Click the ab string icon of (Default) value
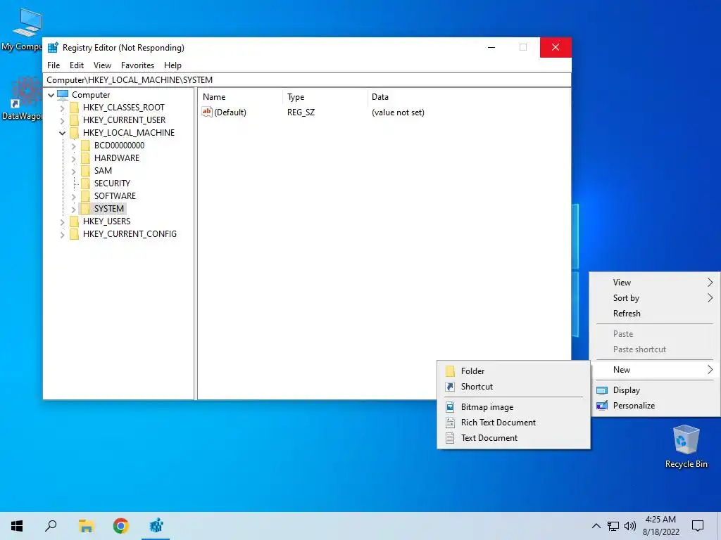The height and width of the screenshot is (540, 721). pos(207,112)
